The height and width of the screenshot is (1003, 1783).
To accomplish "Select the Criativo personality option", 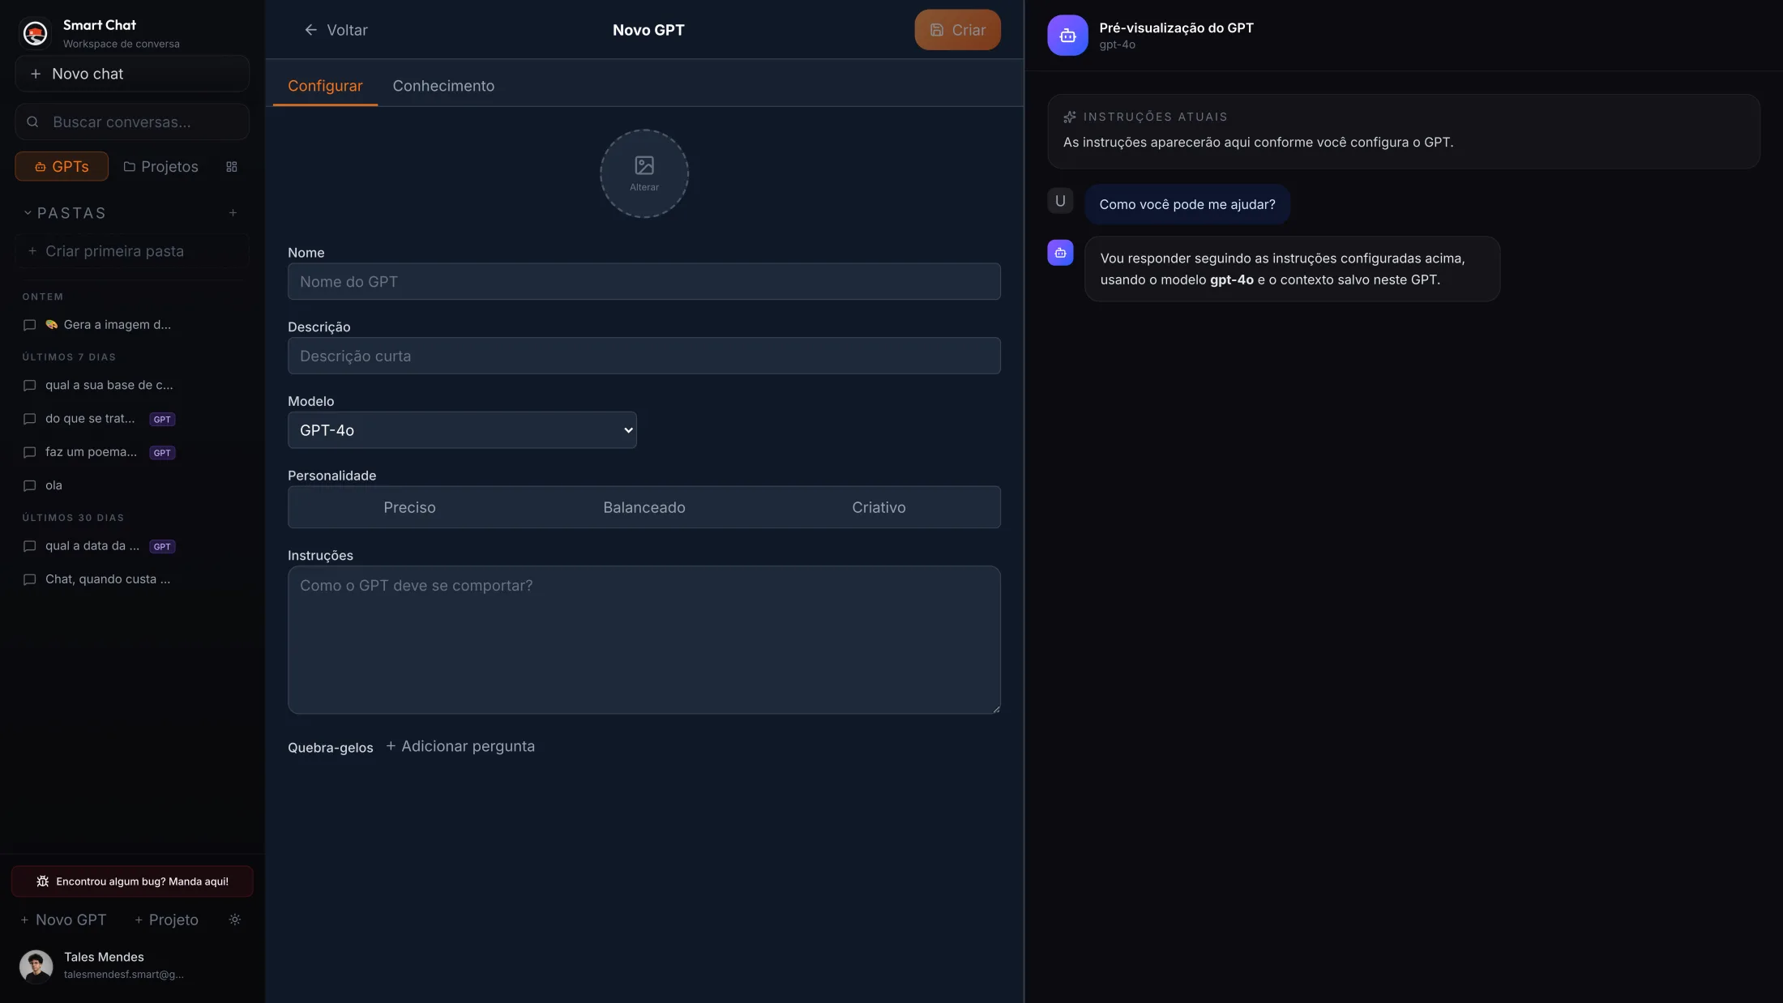I will point(879,507).
